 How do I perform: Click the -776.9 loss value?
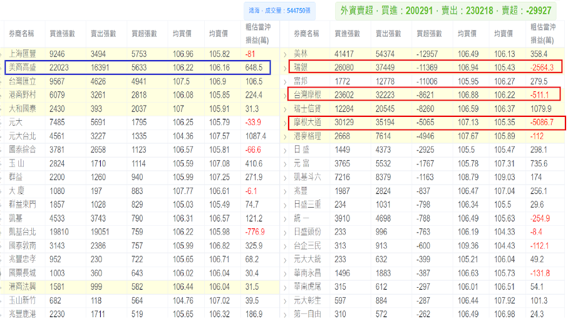click(255, 232)
